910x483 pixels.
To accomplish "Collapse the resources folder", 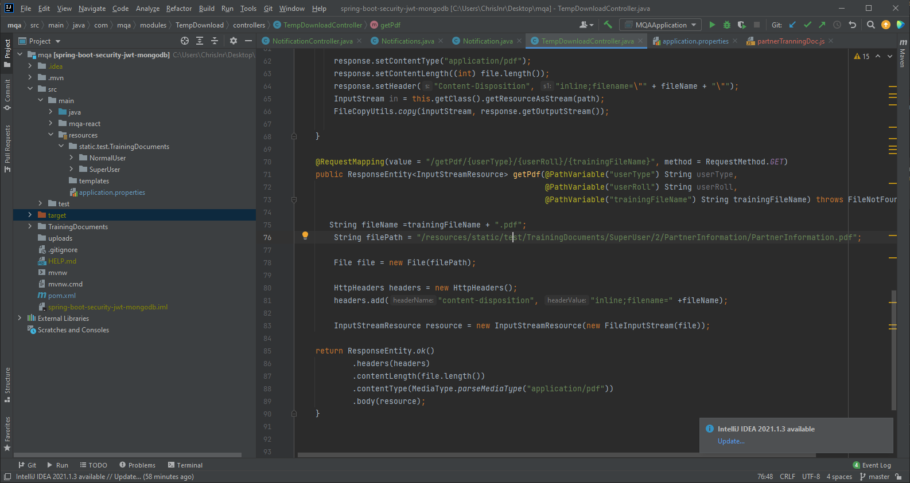I will click(x=50, y=135).
